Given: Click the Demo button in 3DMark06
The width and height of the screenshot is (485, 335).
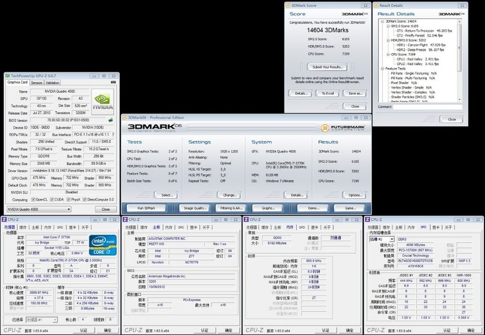Looking at the screenshot, I should [313, 208].
